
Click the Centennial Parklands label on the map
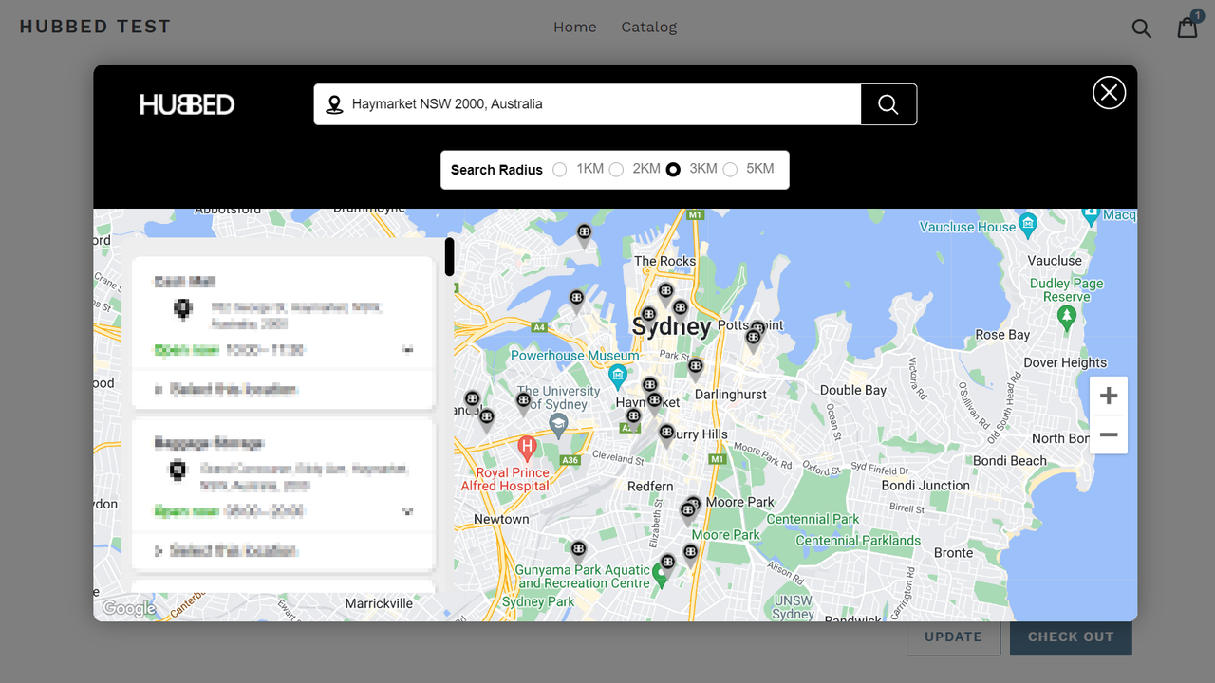[858, 541]
